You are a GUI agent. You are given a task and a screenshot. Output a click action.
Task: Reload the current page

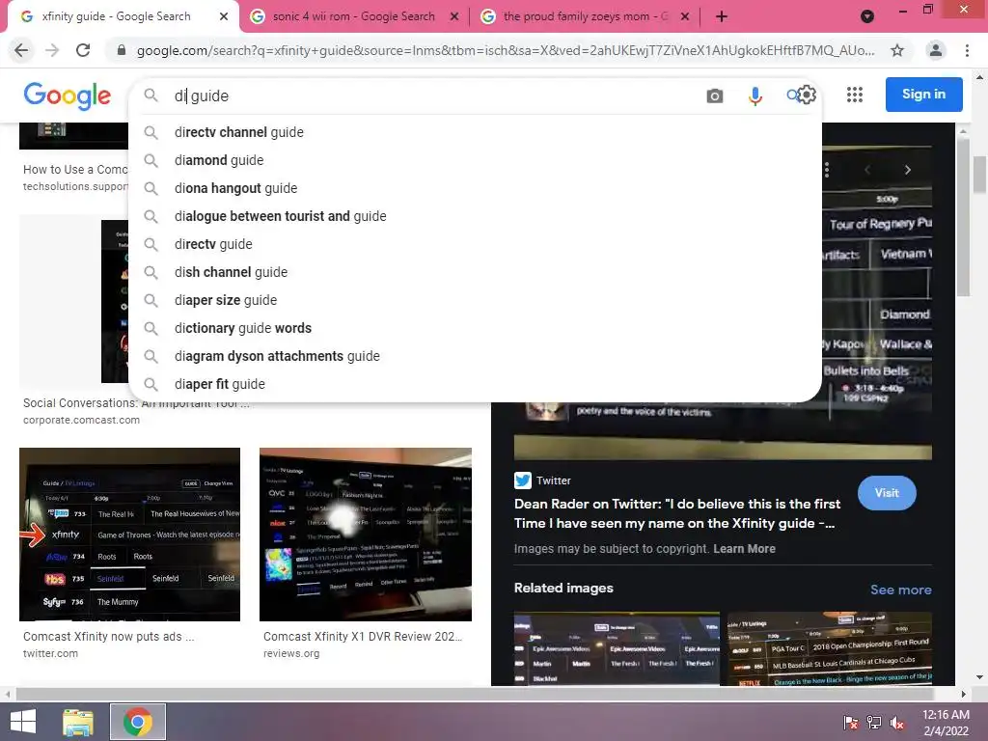point(83,50)
